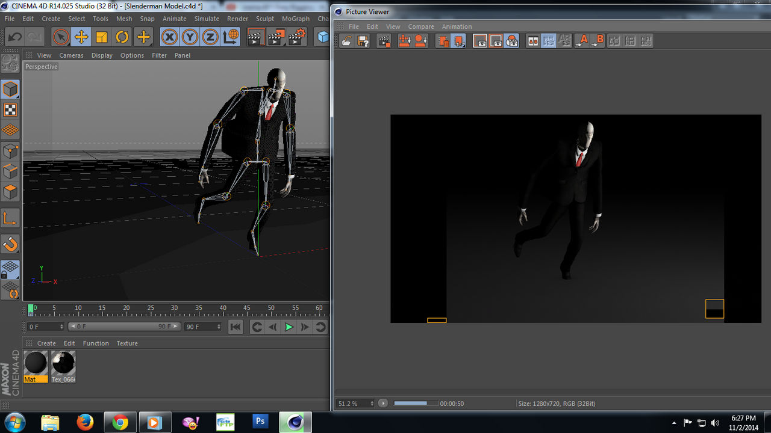The height and width of the screenshot is (433, 771).
Task: Select Polygons mode cube icon
Action: [x=10, y=192]
